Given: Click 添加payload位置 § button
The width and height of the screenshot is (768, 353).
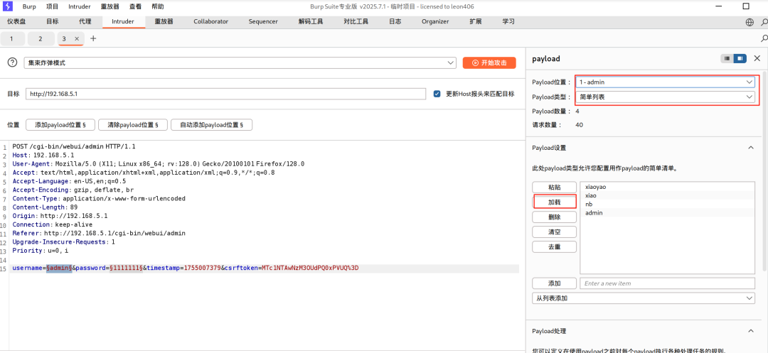Looking at the screenshot, I should click(60, 125).
